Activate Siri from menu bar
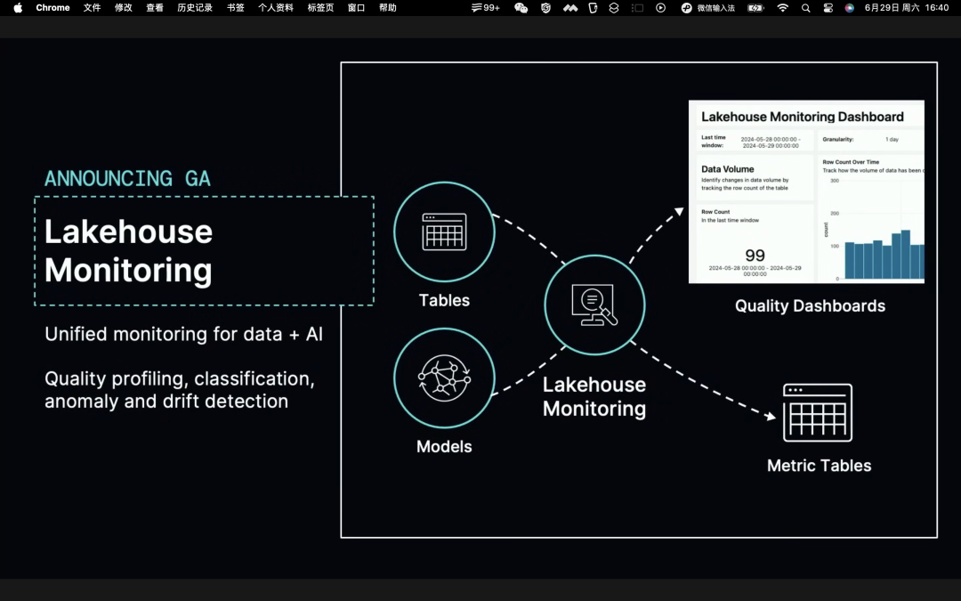 click(850, 8)
